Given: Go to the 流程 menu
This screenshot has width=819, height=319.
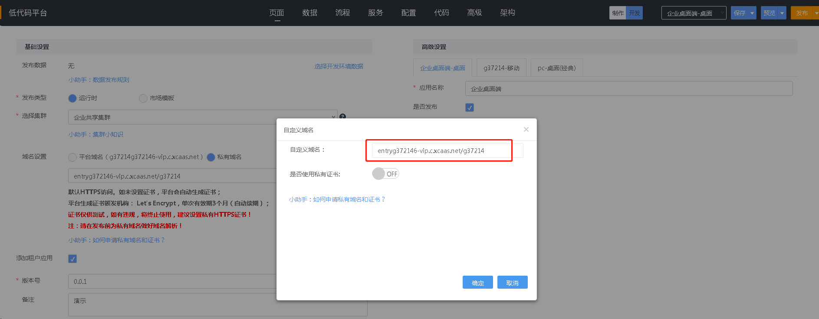Looking at the screenshot, I should (342, 13).
